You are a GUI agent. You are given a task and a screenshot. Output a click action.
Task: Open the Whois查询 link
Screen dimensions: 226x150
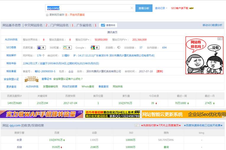coord(88,86)
